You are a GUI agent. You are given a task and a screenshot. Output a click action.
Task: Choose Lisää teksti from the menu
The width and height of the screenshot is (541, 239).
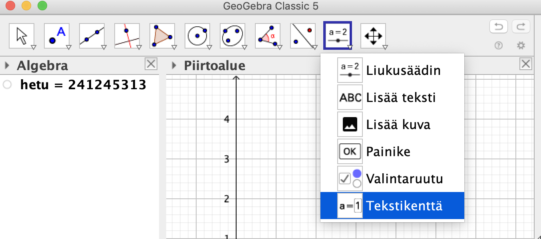pyautogui.click(x=400, y=98)
